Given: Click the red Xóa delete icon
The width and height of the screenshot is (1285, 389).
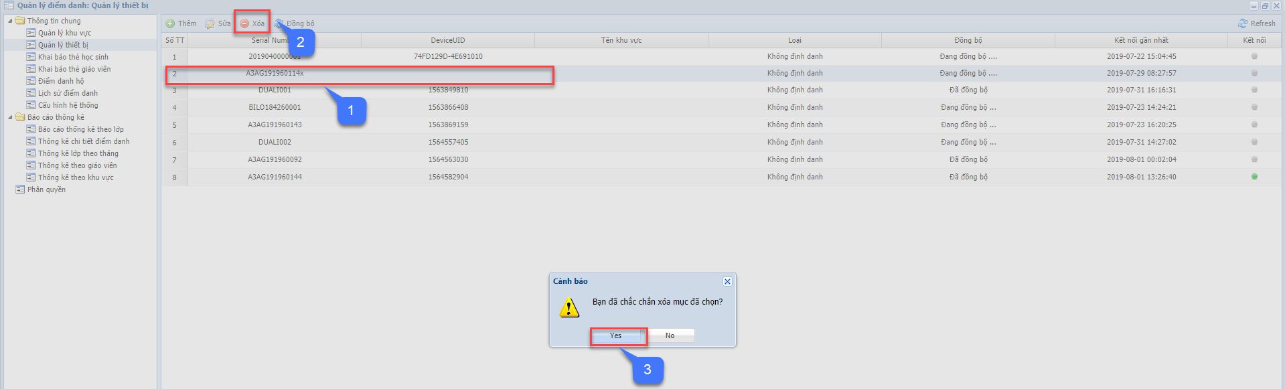Looking at the screenshot, I should pyautogui.click(x=244, y=23).
